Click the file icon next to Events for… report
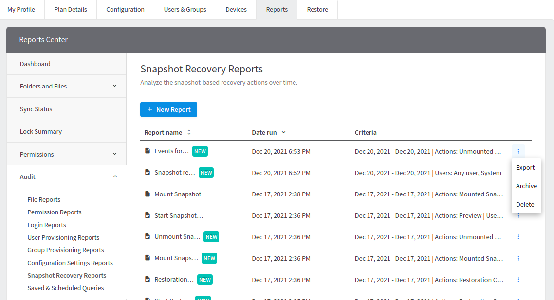This screenshot has width=554, height=300. [148, 151]
